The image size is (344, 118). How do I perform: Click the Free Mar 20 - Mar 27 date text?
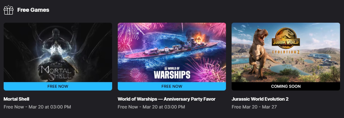tap(254, 107)
